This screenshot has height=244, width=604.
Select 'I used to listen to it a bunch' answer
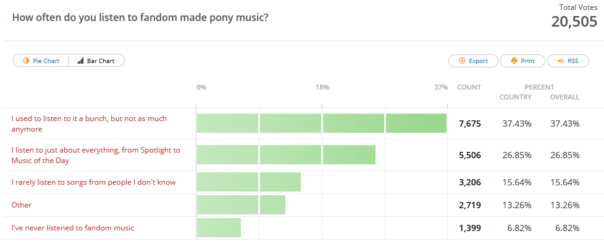[x=89, y=124]
